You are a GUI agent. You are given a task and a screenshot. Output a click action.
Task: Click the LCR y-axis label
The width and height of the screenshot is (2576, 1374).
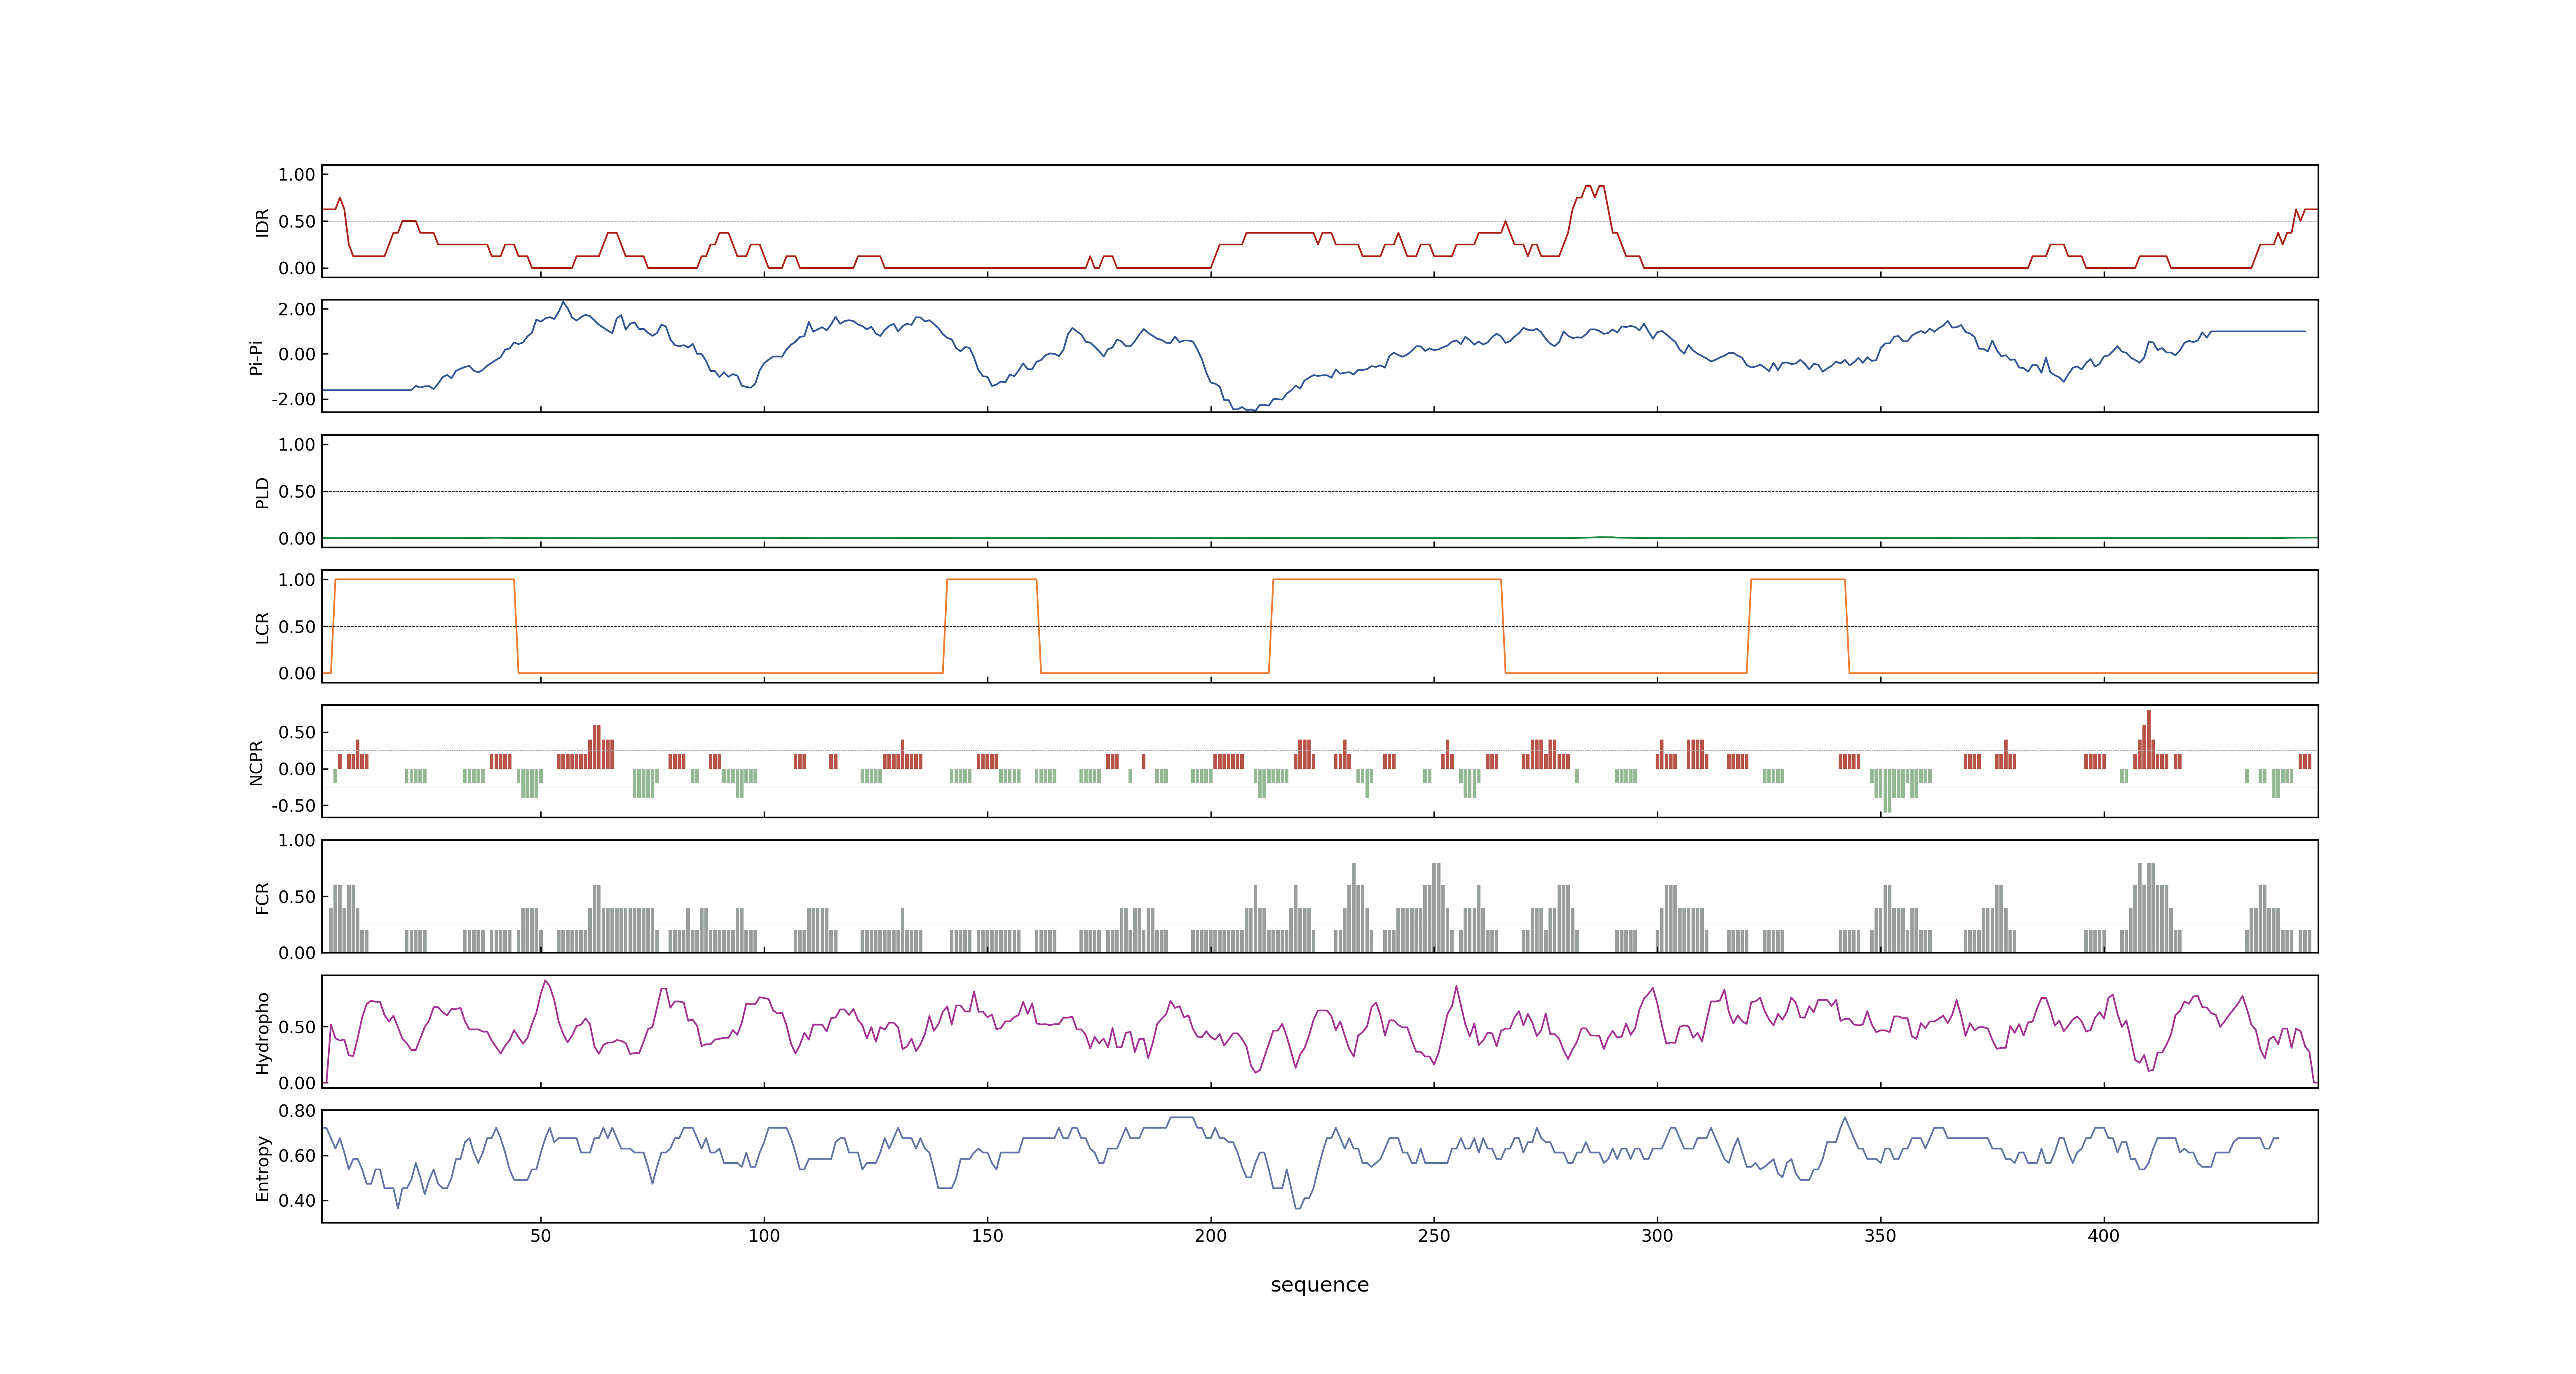tap(262, 627)
